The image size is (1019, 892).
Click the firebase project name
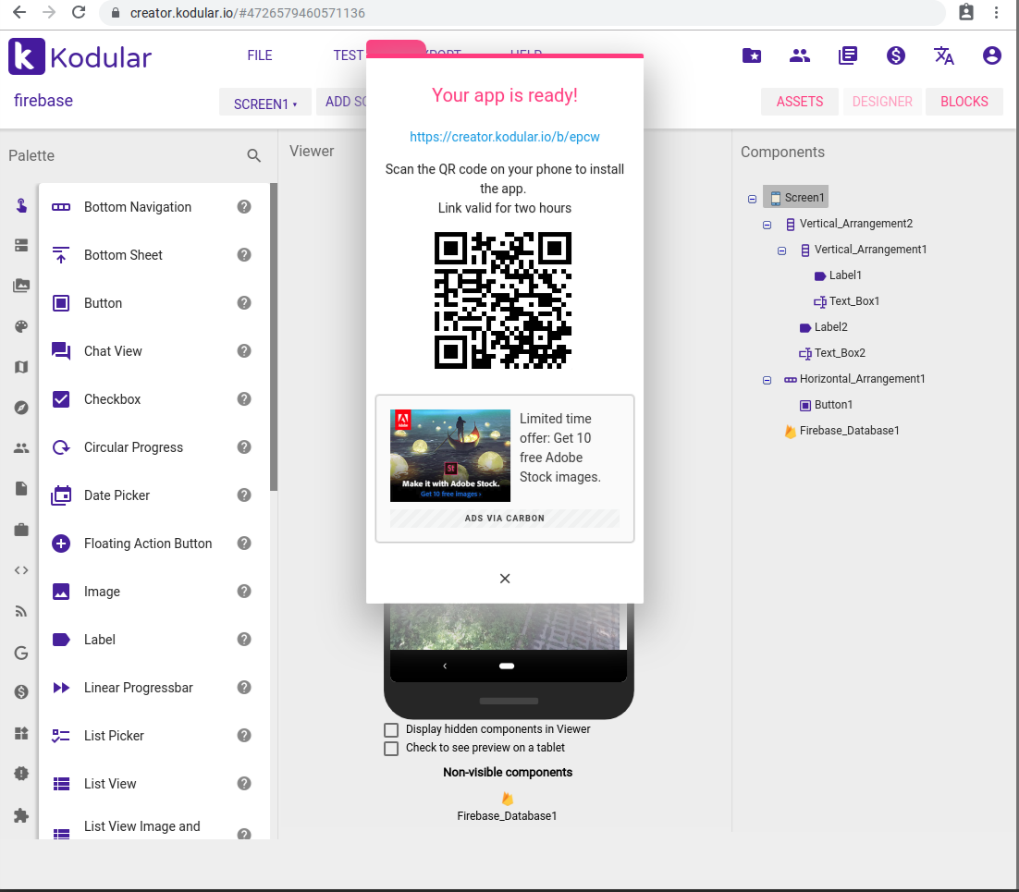[x=43, y=101]
